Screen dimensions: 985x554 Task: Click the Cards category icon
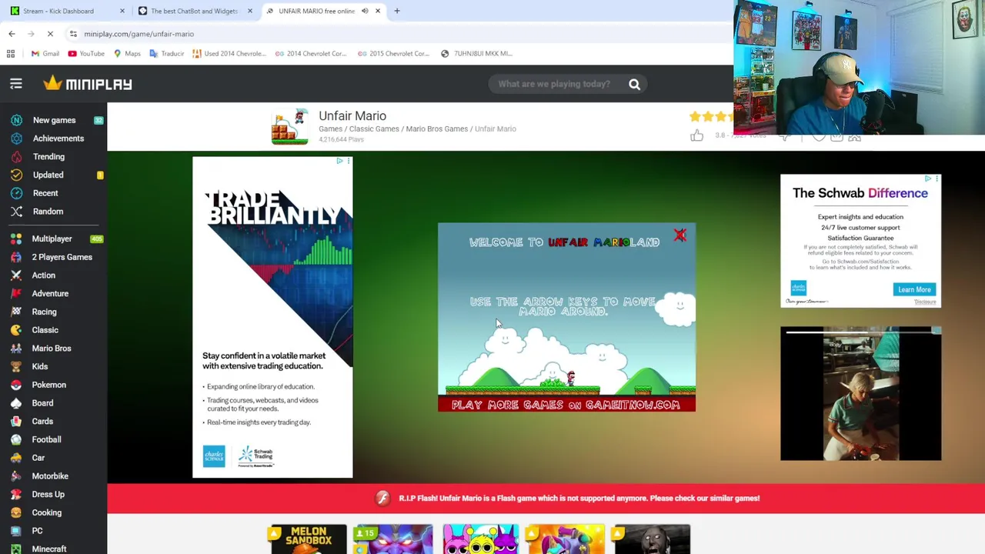(16, 422)
